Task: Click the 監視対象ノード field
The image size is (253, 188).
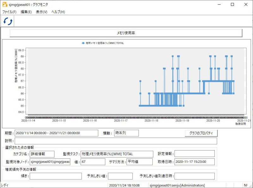Action: pos(50,162)
